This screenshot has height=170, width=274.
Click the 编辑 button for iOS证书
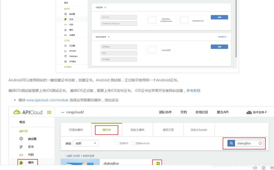pos(219,17)
